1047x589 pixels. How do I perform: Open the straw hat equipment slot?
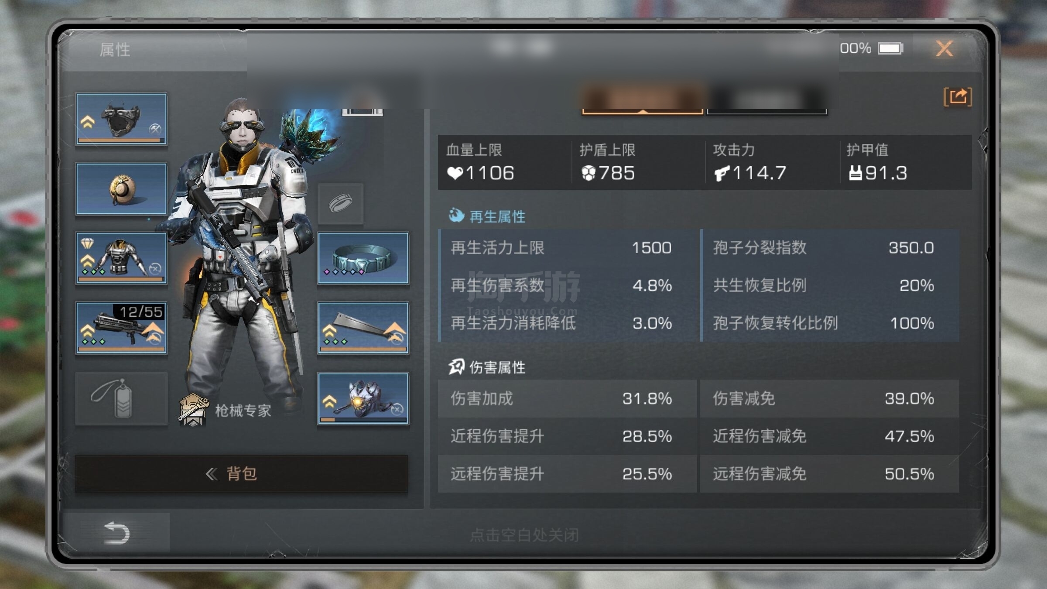point(121,189)
